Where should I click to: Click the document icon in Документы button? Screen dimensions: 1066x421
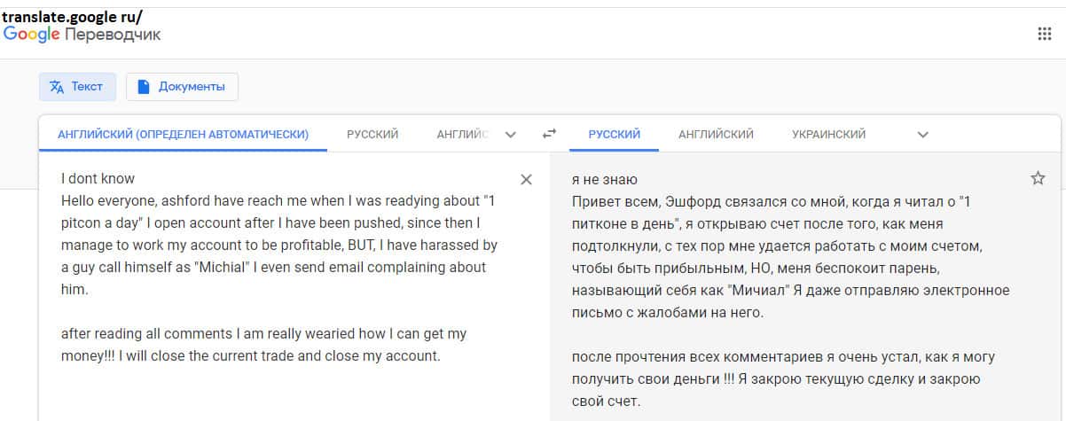pos(144,87)
